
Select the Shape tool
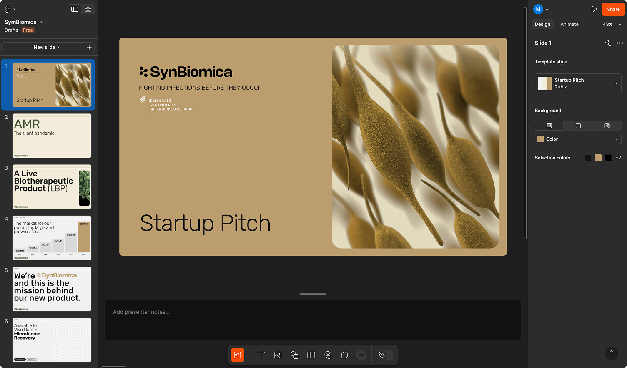click(x=295, y=355)
